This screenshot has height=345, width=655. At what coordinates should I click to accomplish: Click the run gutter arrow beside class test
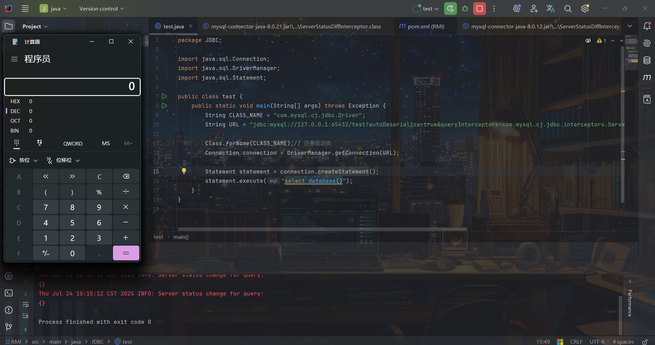point(165,96)
